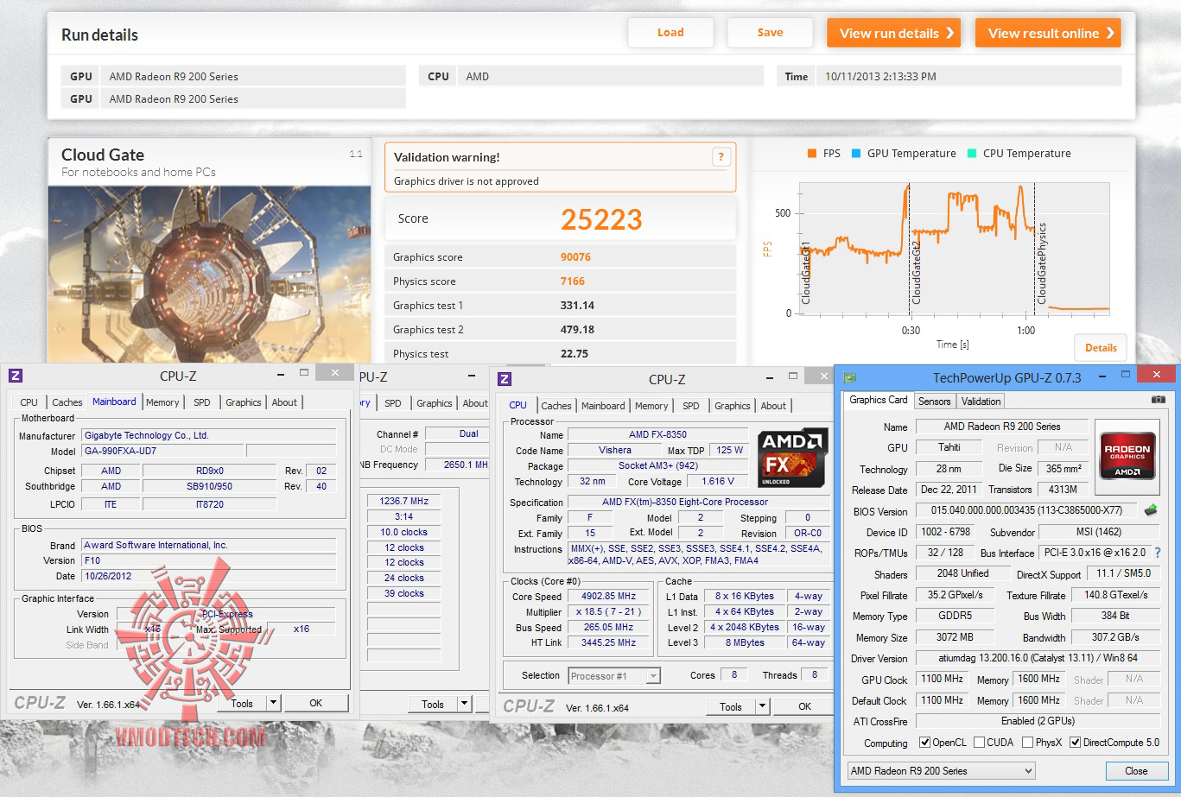
Task: Open the SPD tab in the Mainboard CPU-Z window
Action: click(202, 402)
